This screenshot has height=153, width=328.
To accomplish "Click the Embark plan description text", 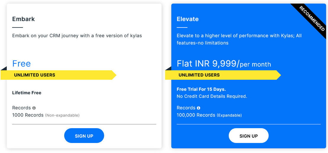I will point(77,36).
